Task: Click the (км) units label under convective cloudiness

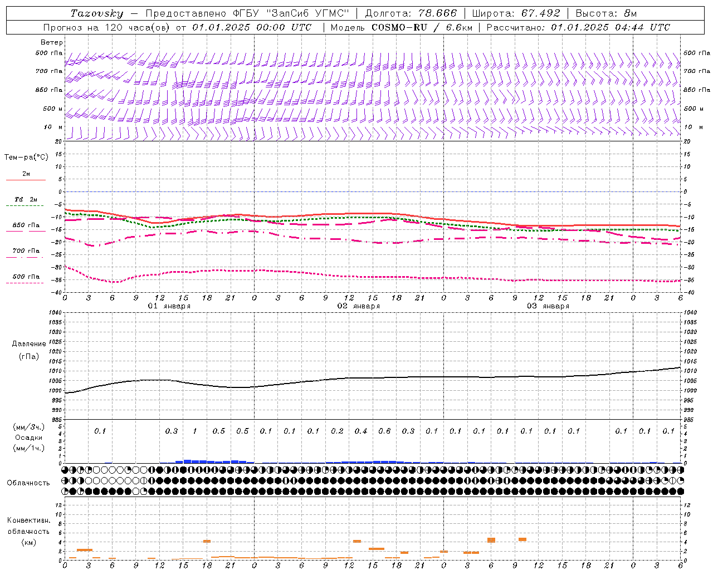Action: pyautogui.click(x=28, y=543)
